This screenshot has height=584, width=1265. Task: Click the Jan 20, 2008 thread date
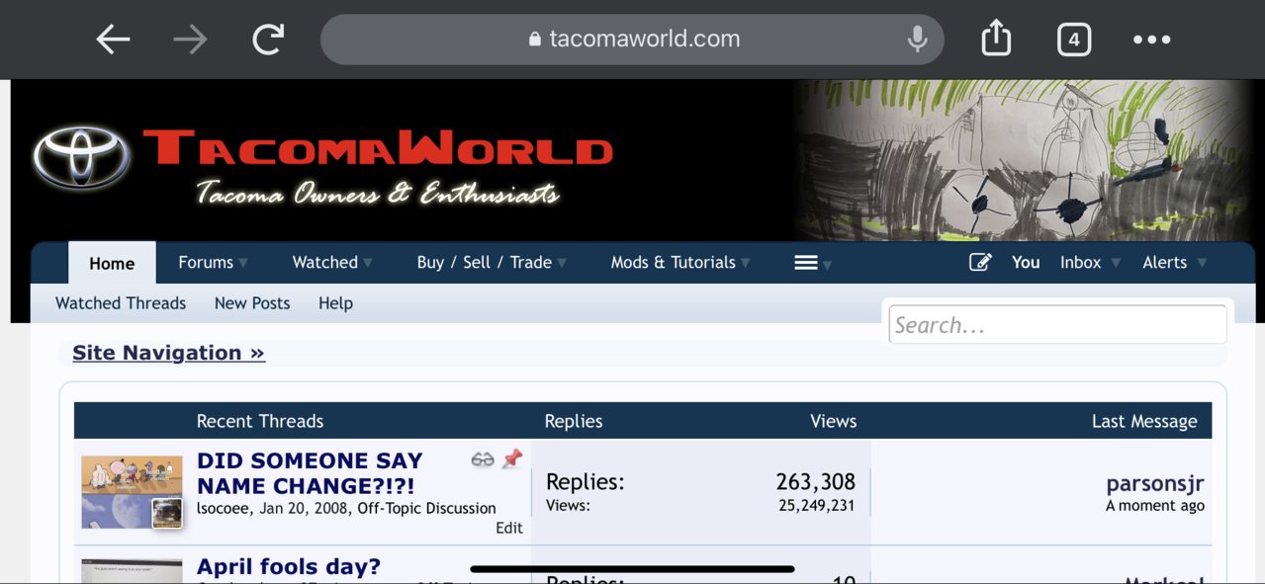pyautogui.click(x=305, y=509)
